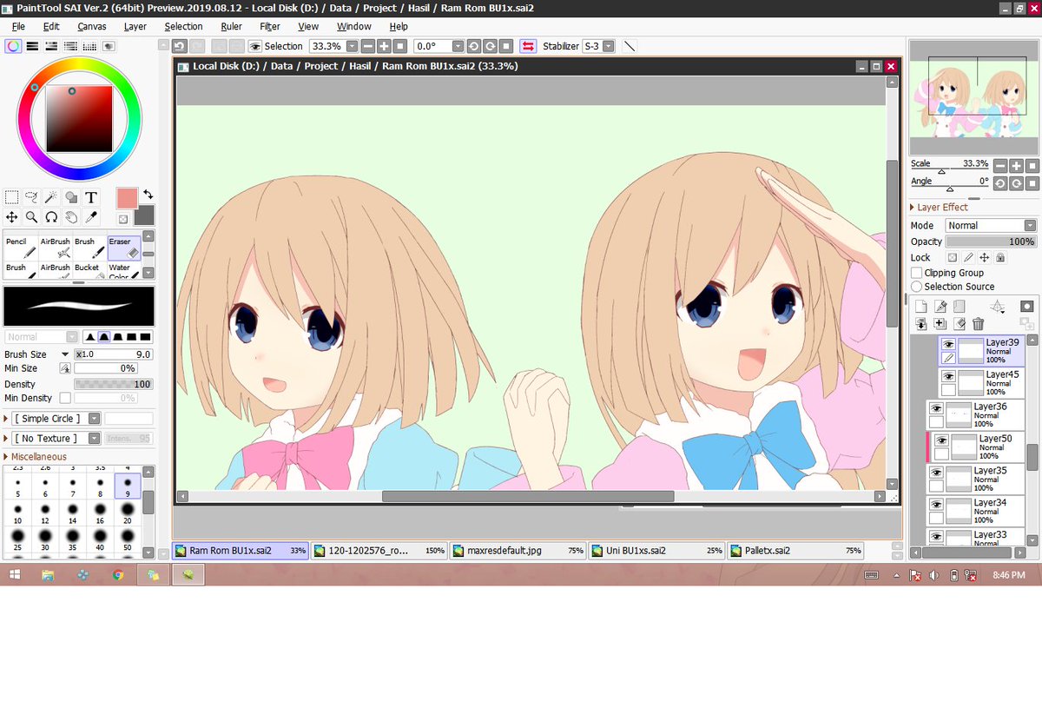Viewport: 1042px width, 708px height.
Task: Select the Text tool
Action: (x=91, y=197)
